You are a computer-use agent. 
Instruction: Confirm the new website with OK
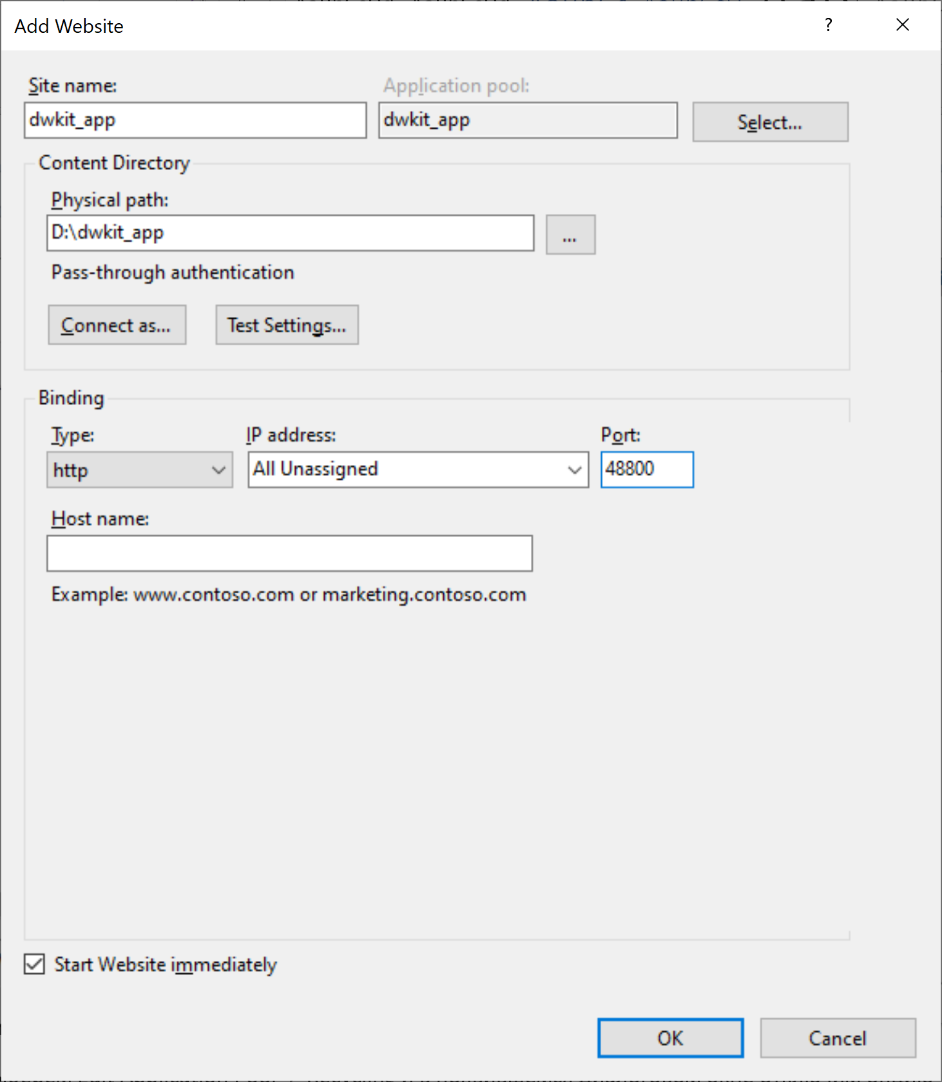click(670, 1038)
